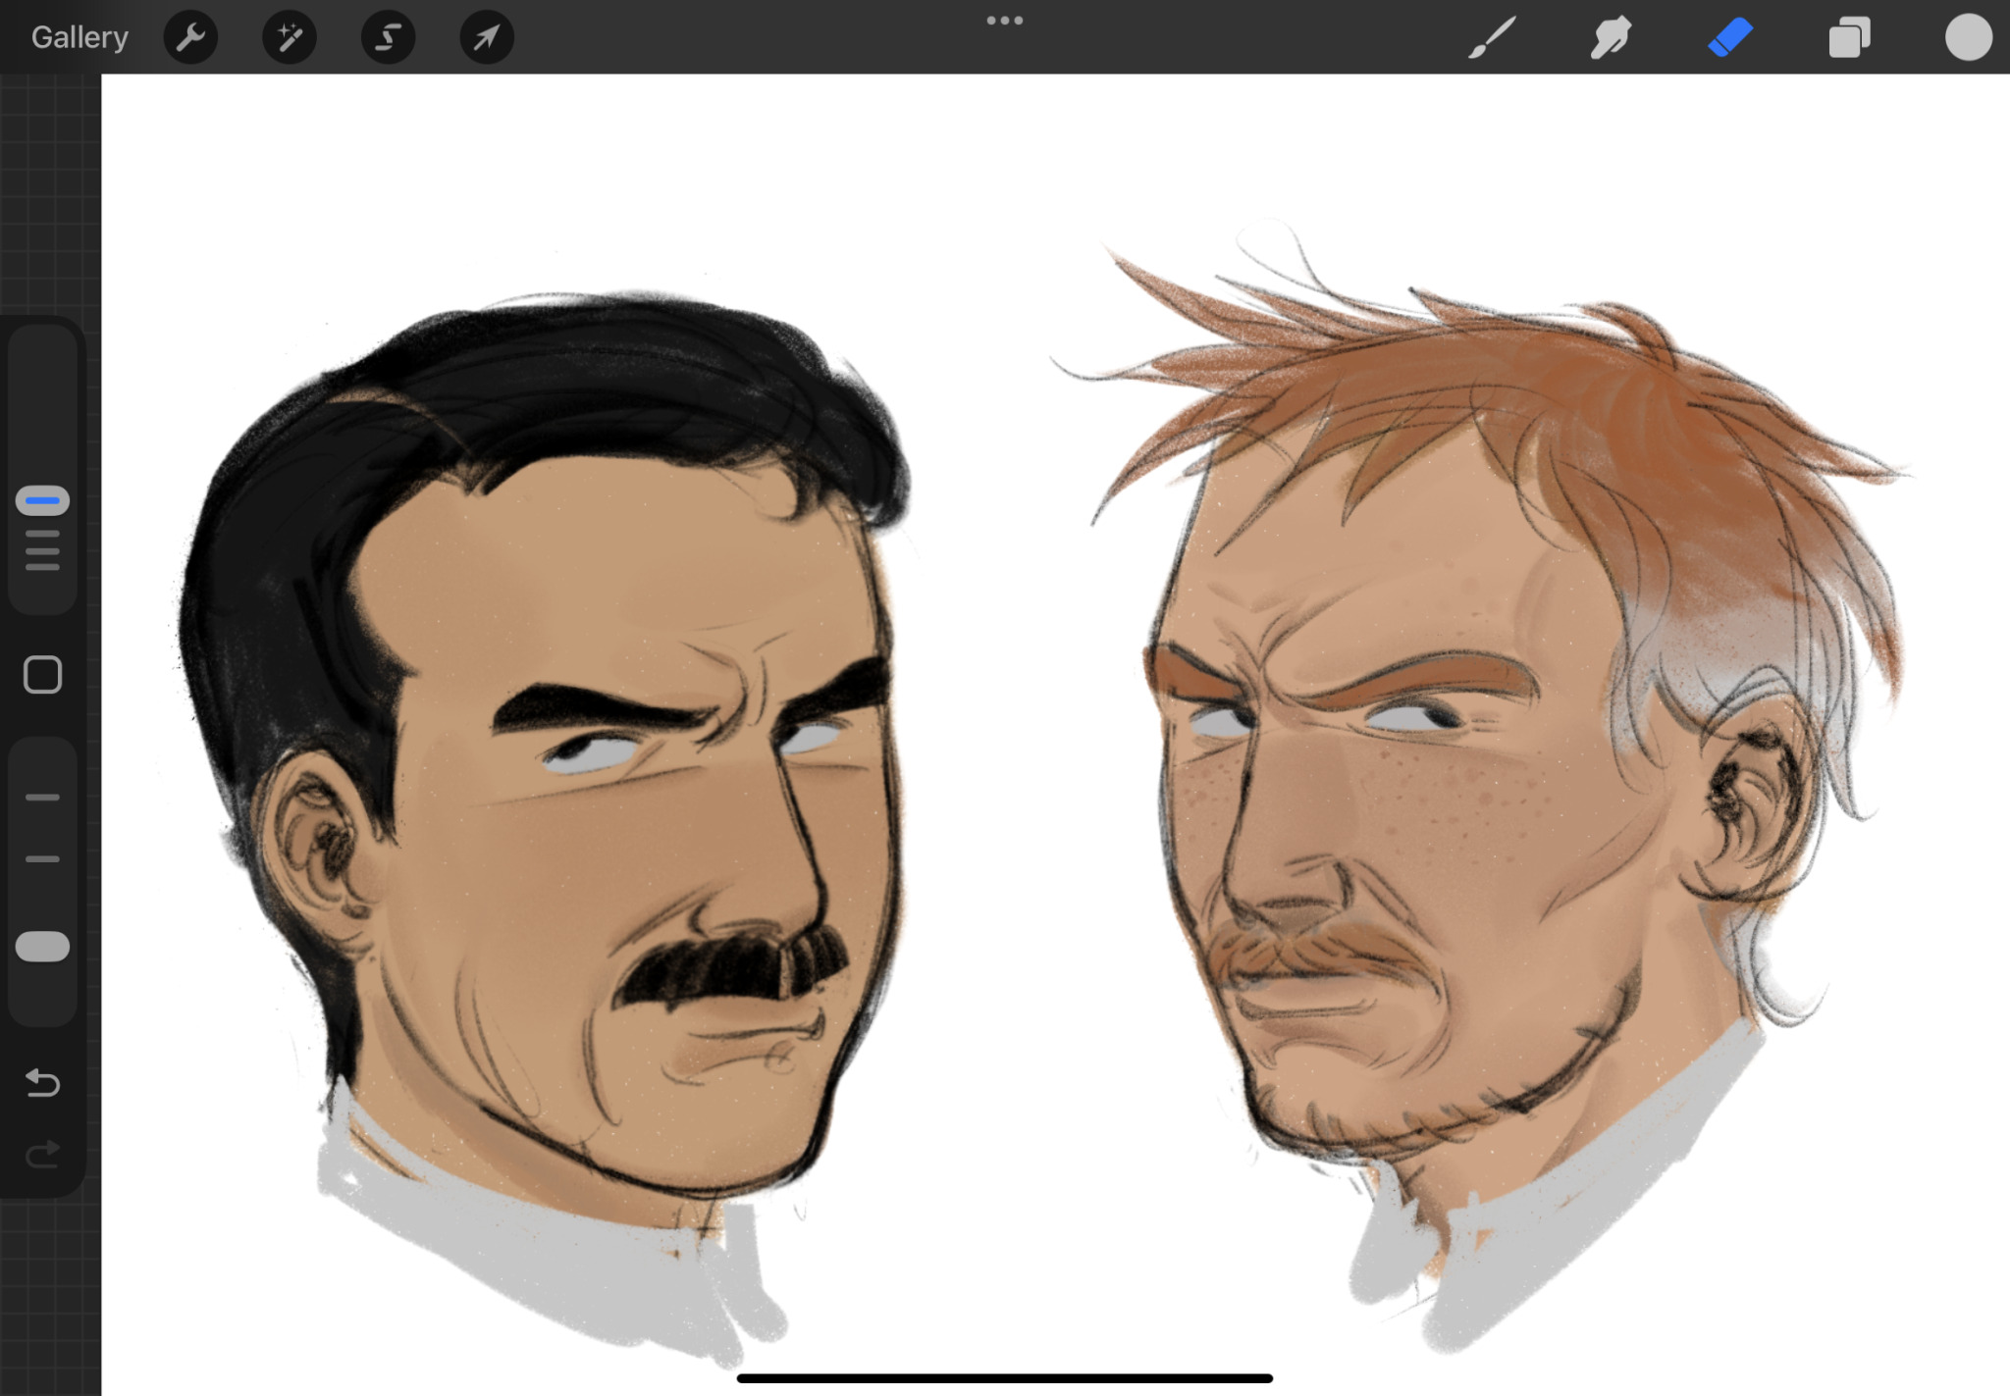2010x1396 pixels.
Task: Select the Paint brush tool
Action: tap(1492, 37)
